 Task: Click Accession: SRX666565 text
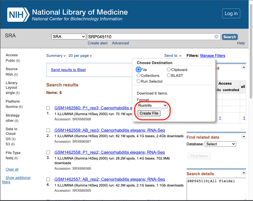tap(73, 191)
